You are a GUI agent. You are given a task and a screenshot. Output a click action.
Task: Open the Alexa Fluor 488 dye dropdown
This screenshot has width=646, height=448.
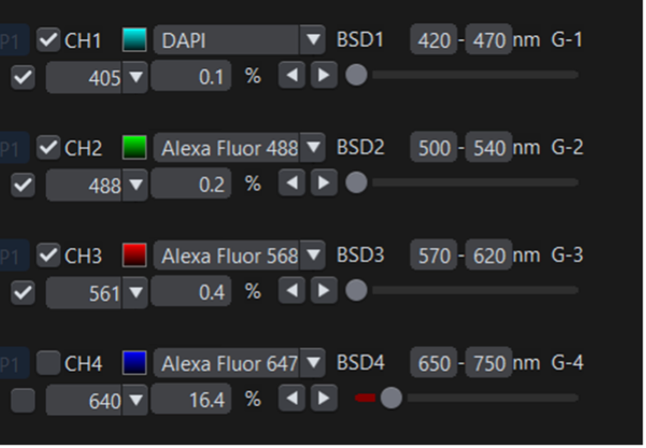click(x=312, y=148)
